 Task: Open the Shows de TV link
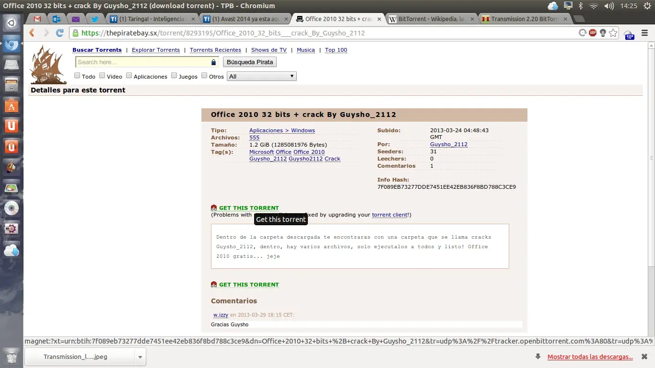point(269,50)
